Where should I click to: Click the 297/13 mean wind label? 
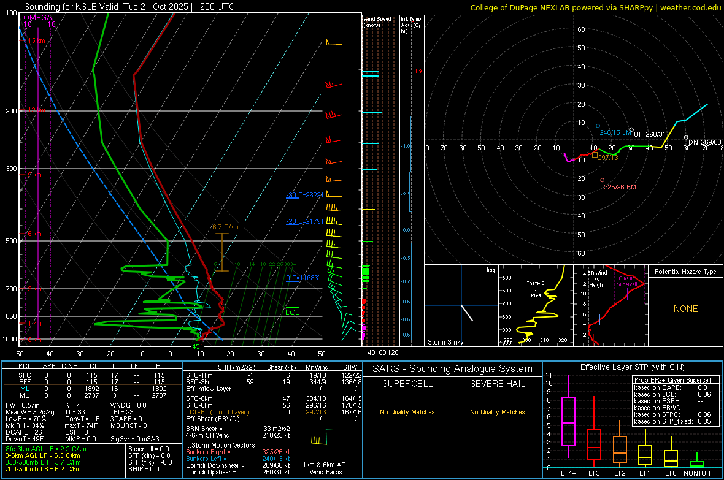(x=607, y=158)
